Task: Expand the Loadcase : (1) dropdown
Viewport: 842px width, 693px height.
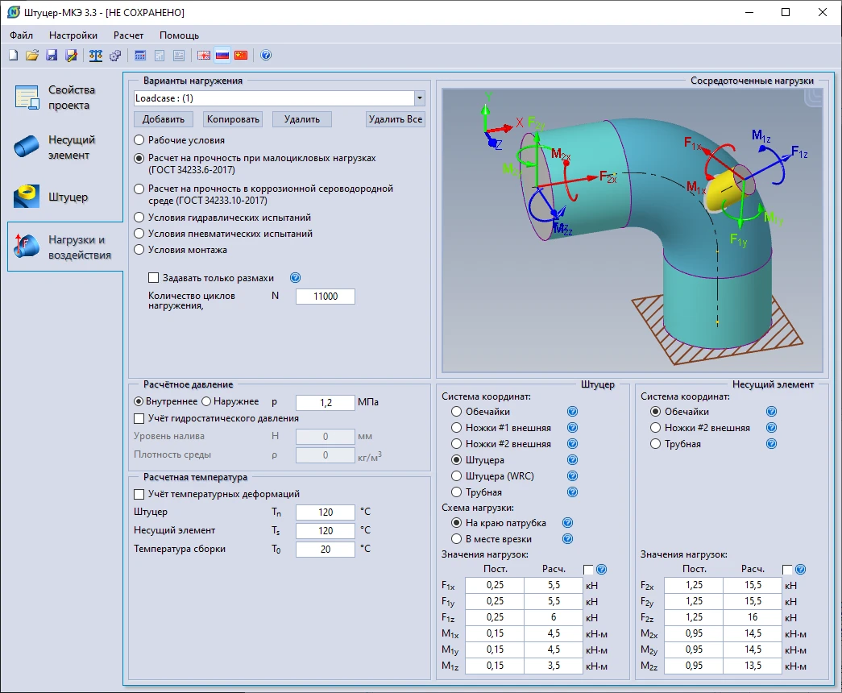Action: coord(419,98)
